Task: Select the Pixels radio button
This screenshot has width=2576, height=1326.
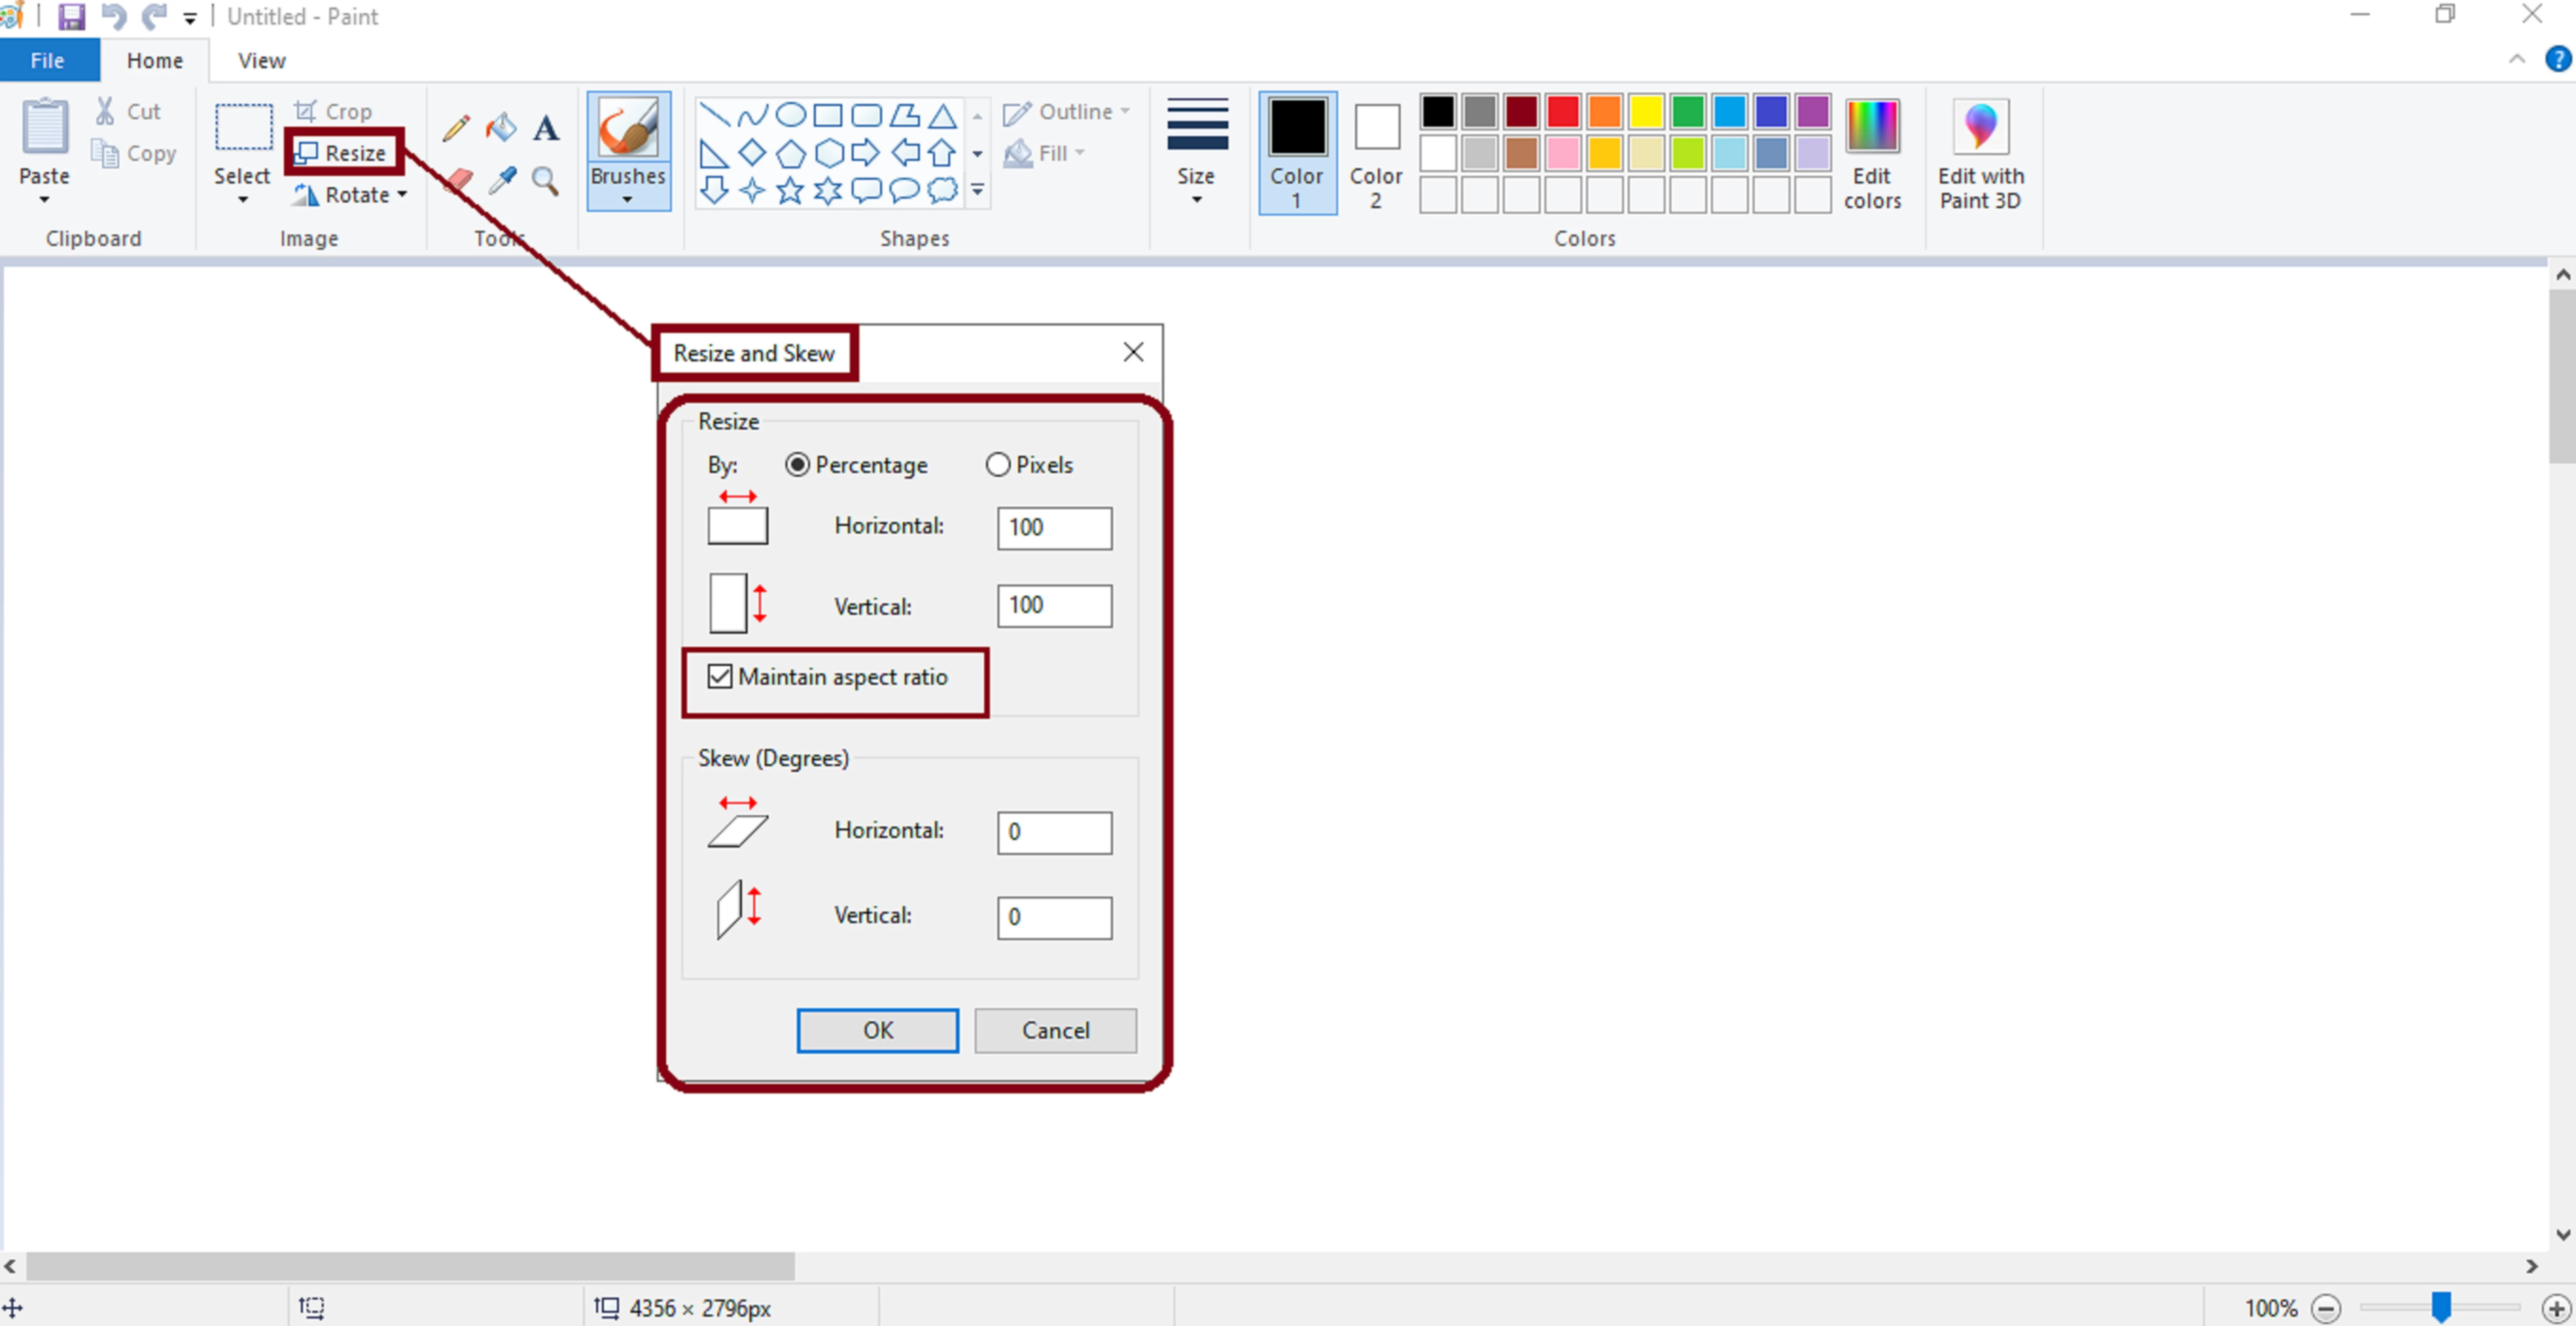Action: (x=998, y=465)
